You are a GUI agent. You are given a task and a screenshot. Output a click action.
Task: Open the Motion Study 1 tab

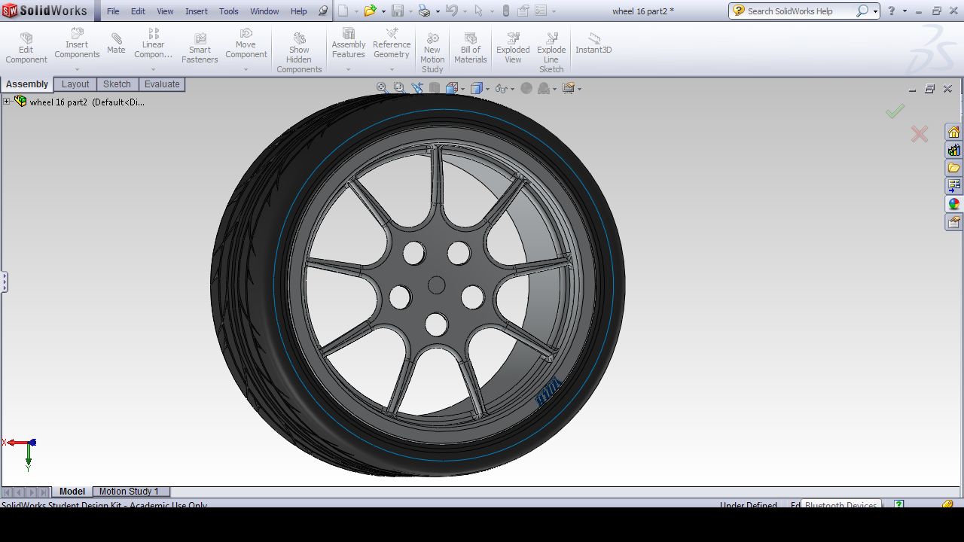click(129, 492)
